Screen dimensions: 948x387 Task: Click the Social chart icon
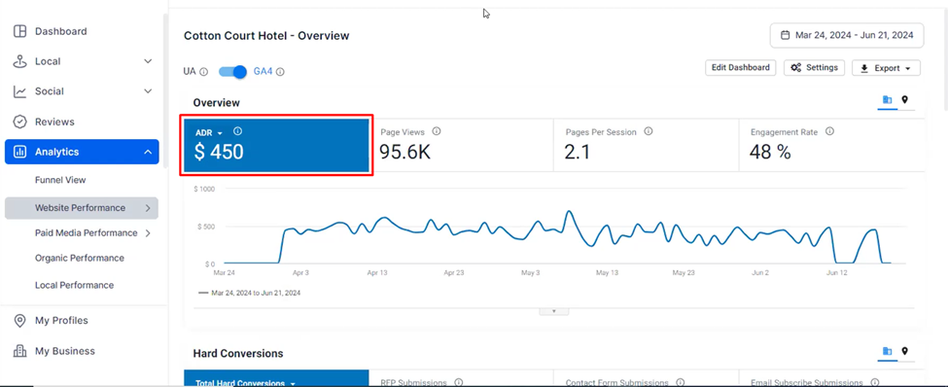(x=20, y=91)
